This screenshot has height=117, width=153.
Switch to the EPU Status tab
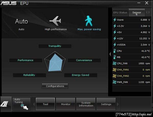[x=120, y=12]
